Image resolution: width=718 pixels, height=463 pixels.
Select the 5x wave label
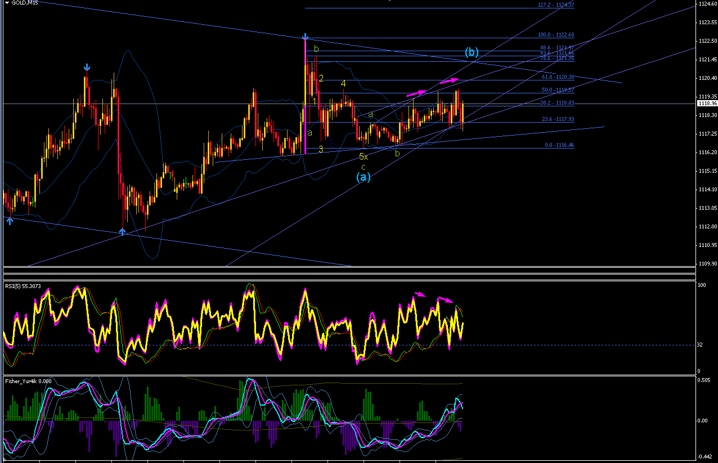coord(364,157)
